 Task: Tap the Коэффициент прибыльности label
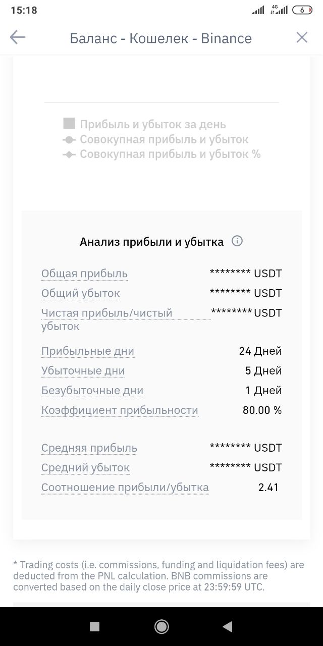pos(120,410)
